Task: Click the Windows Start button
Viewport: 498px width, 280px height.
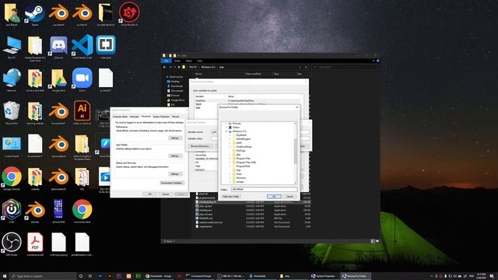Action: tap(5, 276)
